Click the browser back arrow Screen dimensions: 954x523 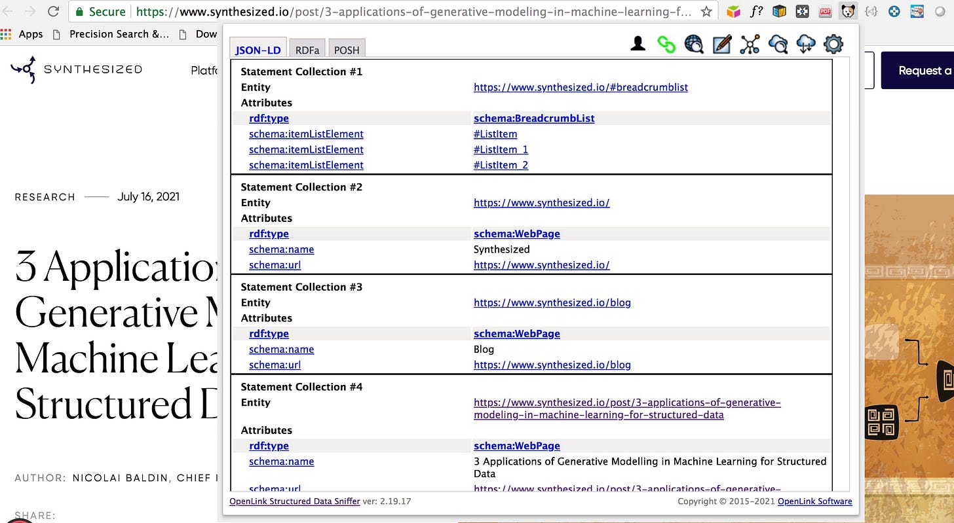[9, 11]
